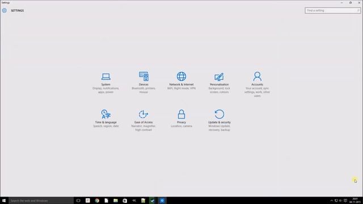363x204 pixels.
Task: Click the Settings gear icon in header
Action: pyautogui.click(x=4, y=10)
